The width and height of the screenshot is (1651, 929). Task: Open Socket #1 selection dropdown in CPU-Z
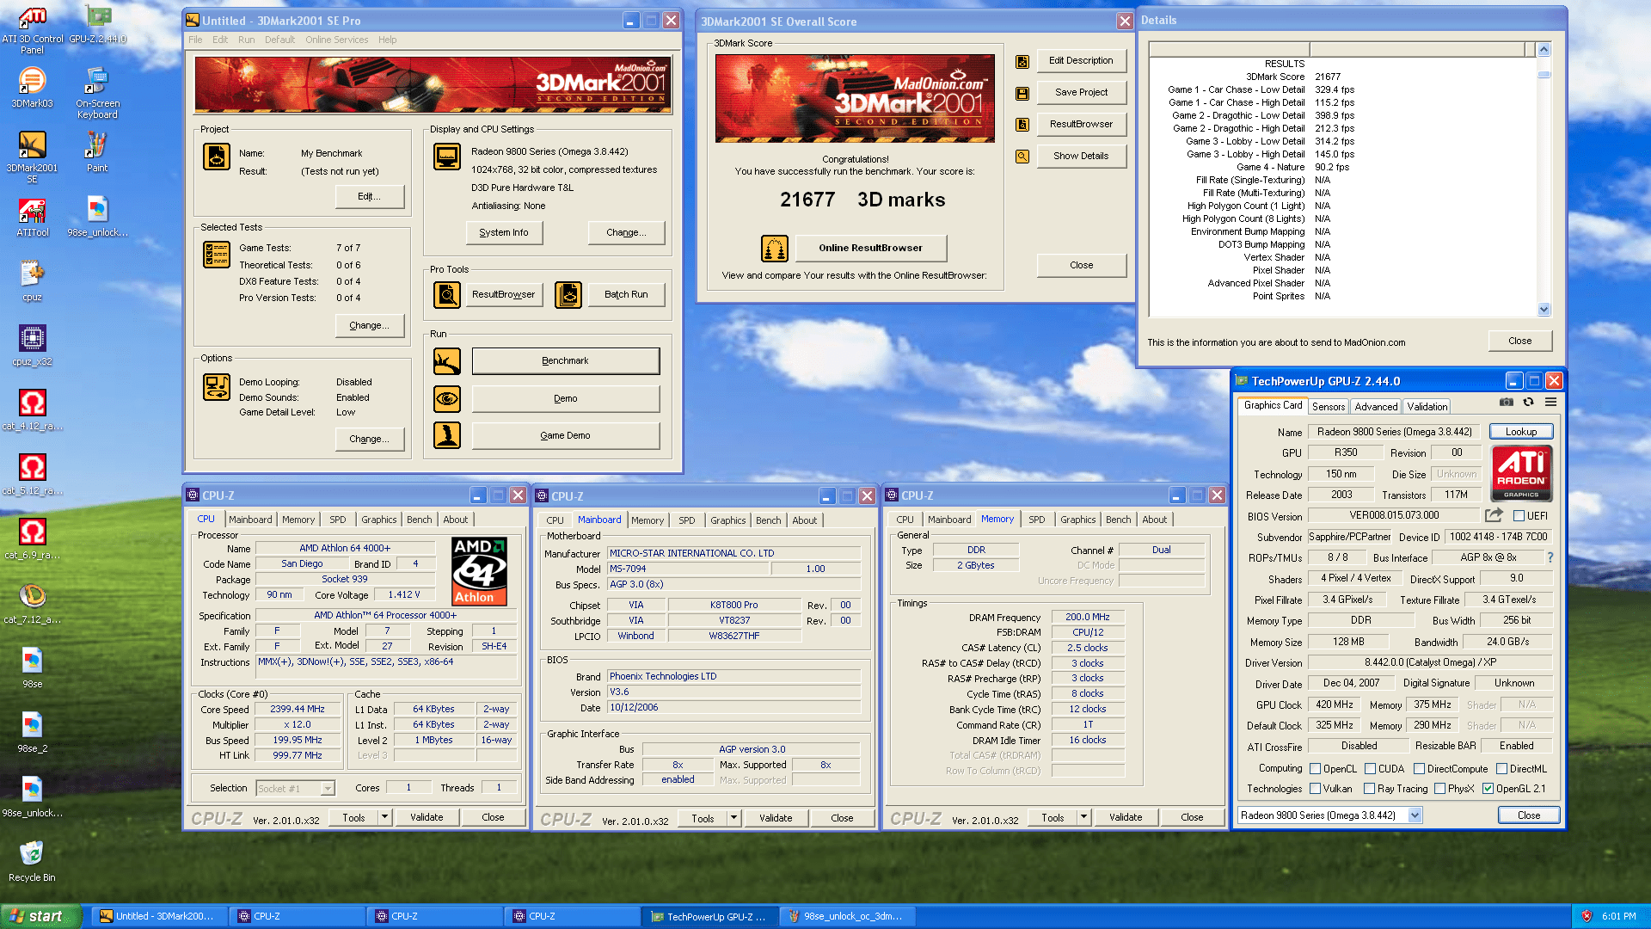pos(328,789)
